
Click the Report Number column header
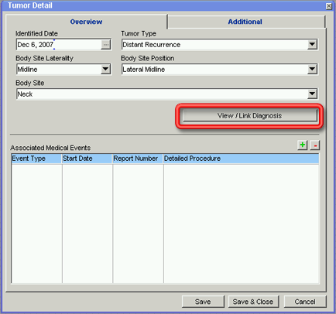[138, 159]
